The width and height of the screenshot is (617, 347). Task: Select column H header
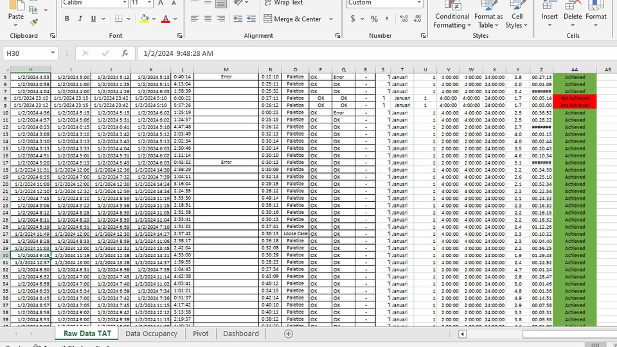pos(31,69)
